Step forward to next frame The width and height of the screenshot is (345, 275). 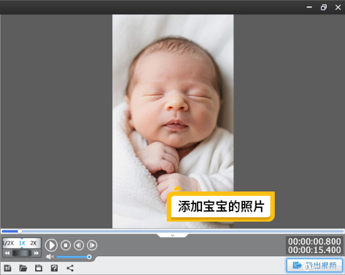click(x=92, y=245)
